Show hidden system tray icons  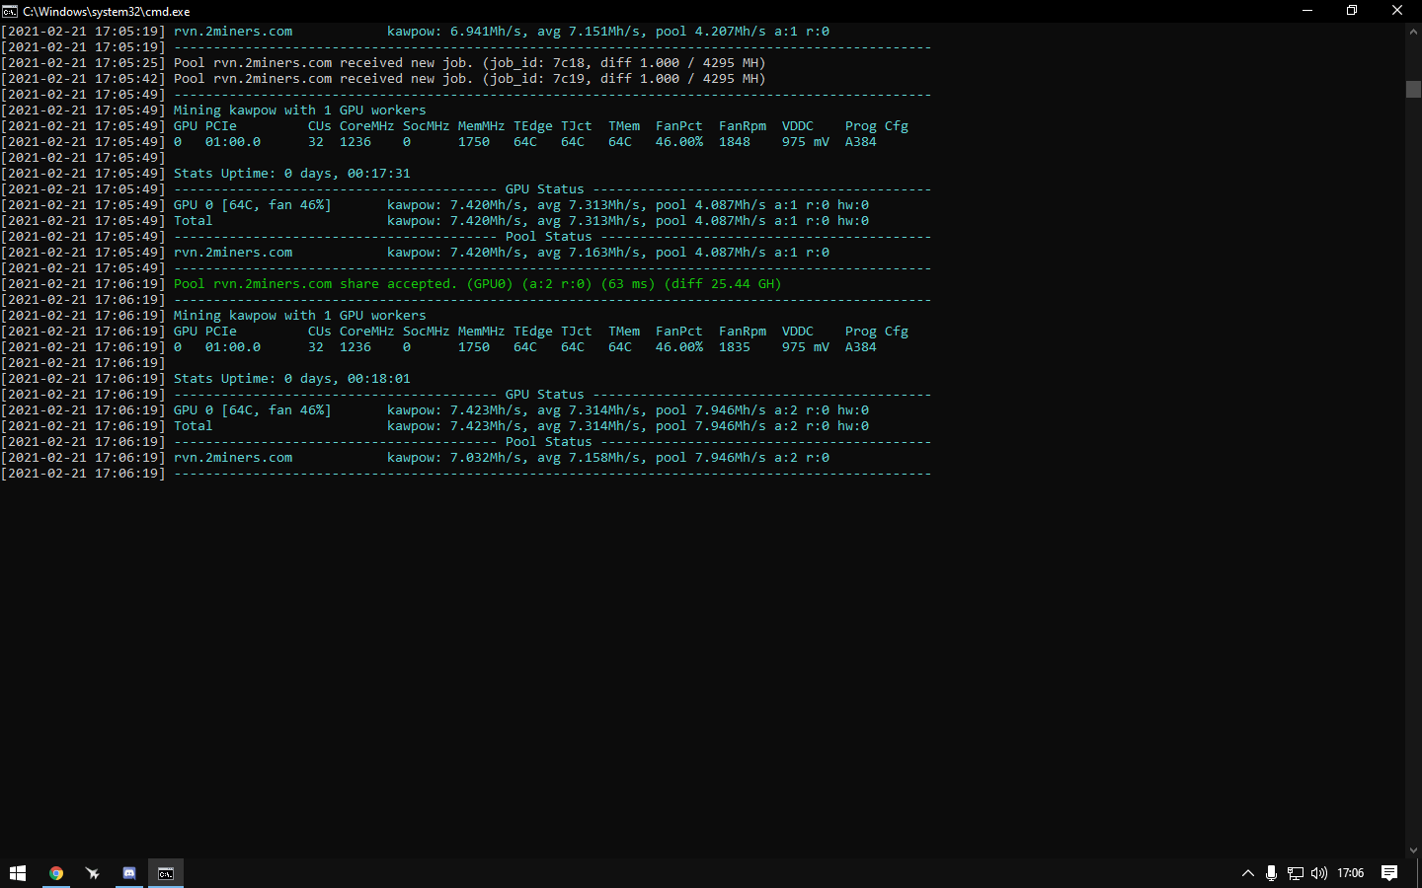[x=1248, y=873]
